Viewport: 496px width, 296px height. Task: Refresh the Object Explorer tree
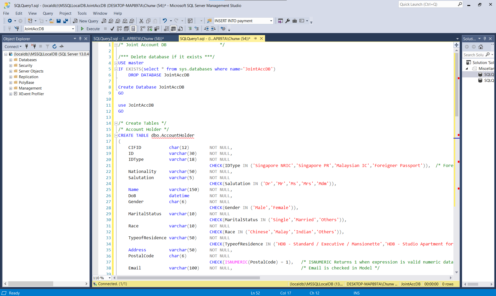55,46
